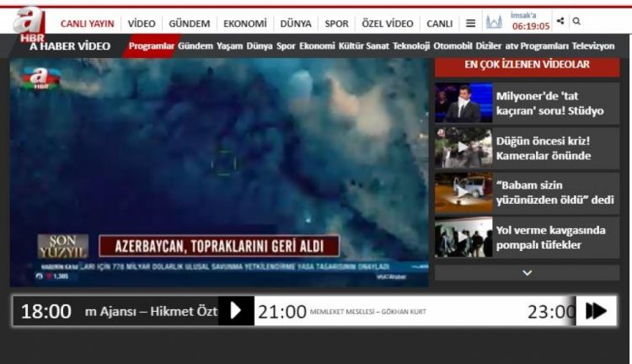Open the CANLI YAYIN menu item
This screenshot has width=632, height=364.
(x=87, y=24)
